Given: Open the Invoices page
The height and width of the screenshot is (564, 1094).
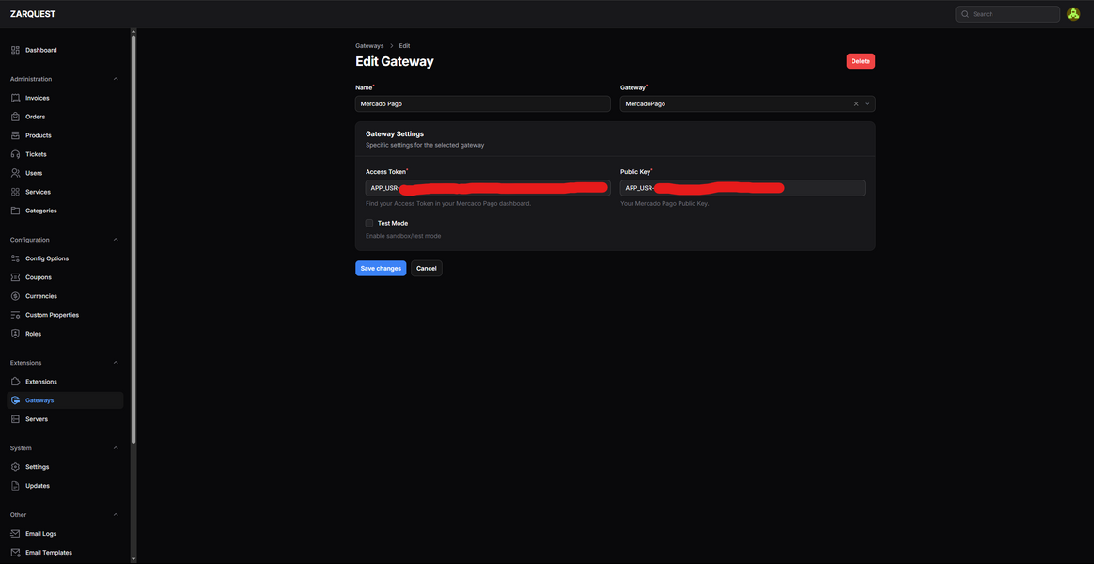Looking at the screenshot, I should [x=65, y=98].
